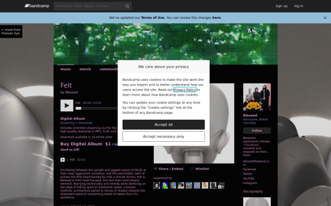
Task: Open the discography album thumbnail
Action: tap(257, 202)
